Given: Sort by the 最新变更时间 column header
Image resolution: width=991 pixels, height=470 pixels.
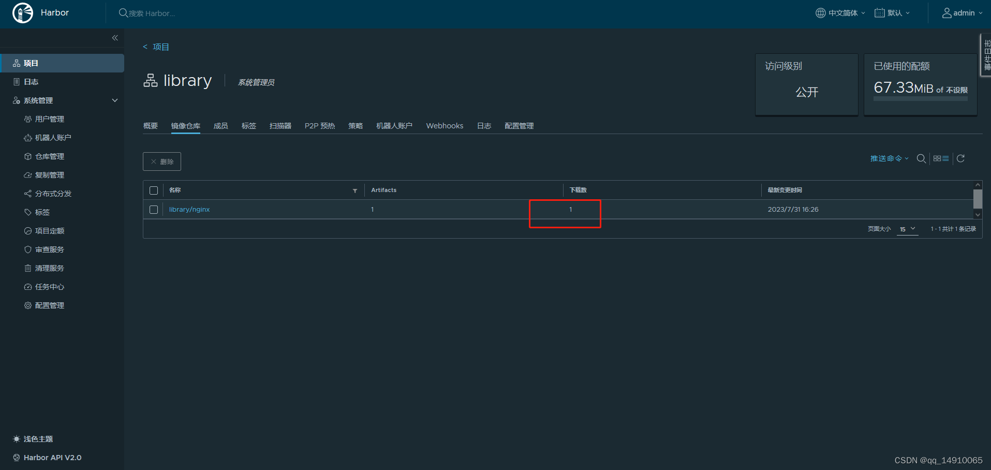Looking at the screenshot, I should 785,190.
